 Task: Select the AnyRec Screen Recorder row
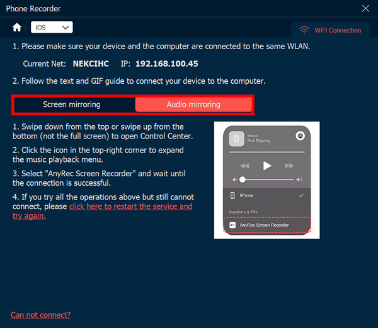pyautogui.click(x=267, y=225)
